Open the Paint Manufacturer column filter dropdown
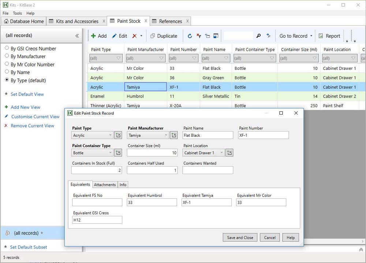The width and height of the screenshot is (366, 263). (161, 58)
